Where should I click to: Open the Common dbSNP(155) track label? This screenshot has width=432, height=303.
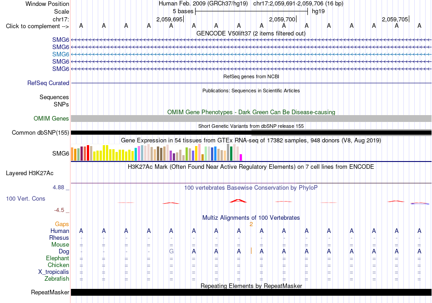(40, 132)
